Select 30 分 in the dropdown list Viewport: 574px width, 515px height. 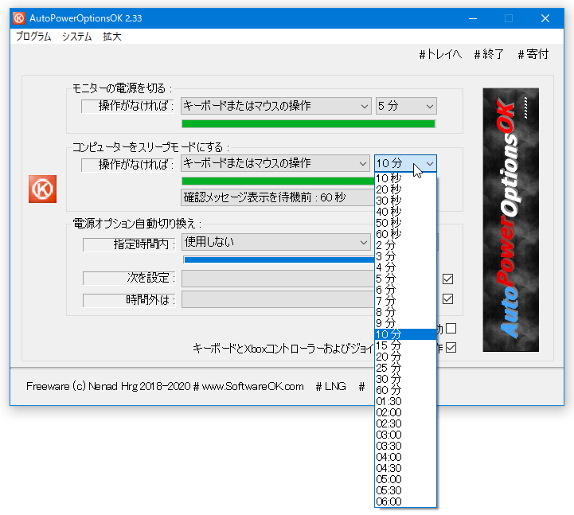(x=405, y=379)
